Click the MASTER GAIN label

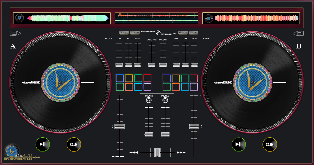[x=152, y=40]
